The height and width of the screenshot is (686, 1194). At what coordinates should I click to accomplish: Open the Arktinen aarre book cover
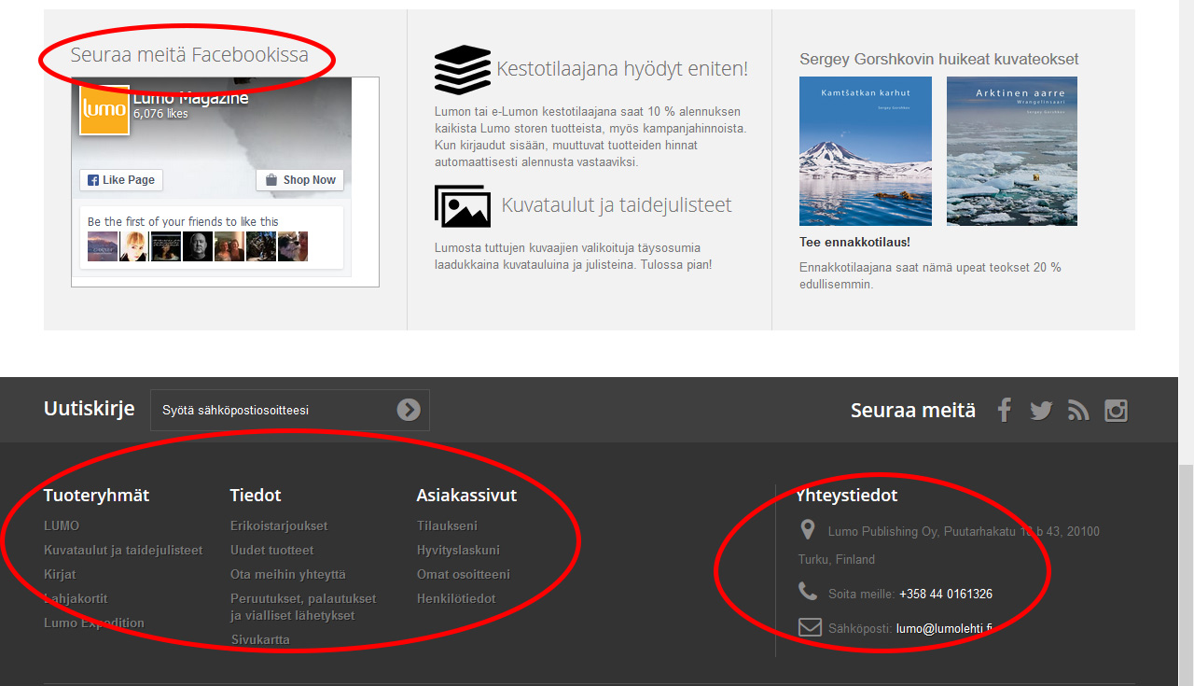[x=1012, y=151]
